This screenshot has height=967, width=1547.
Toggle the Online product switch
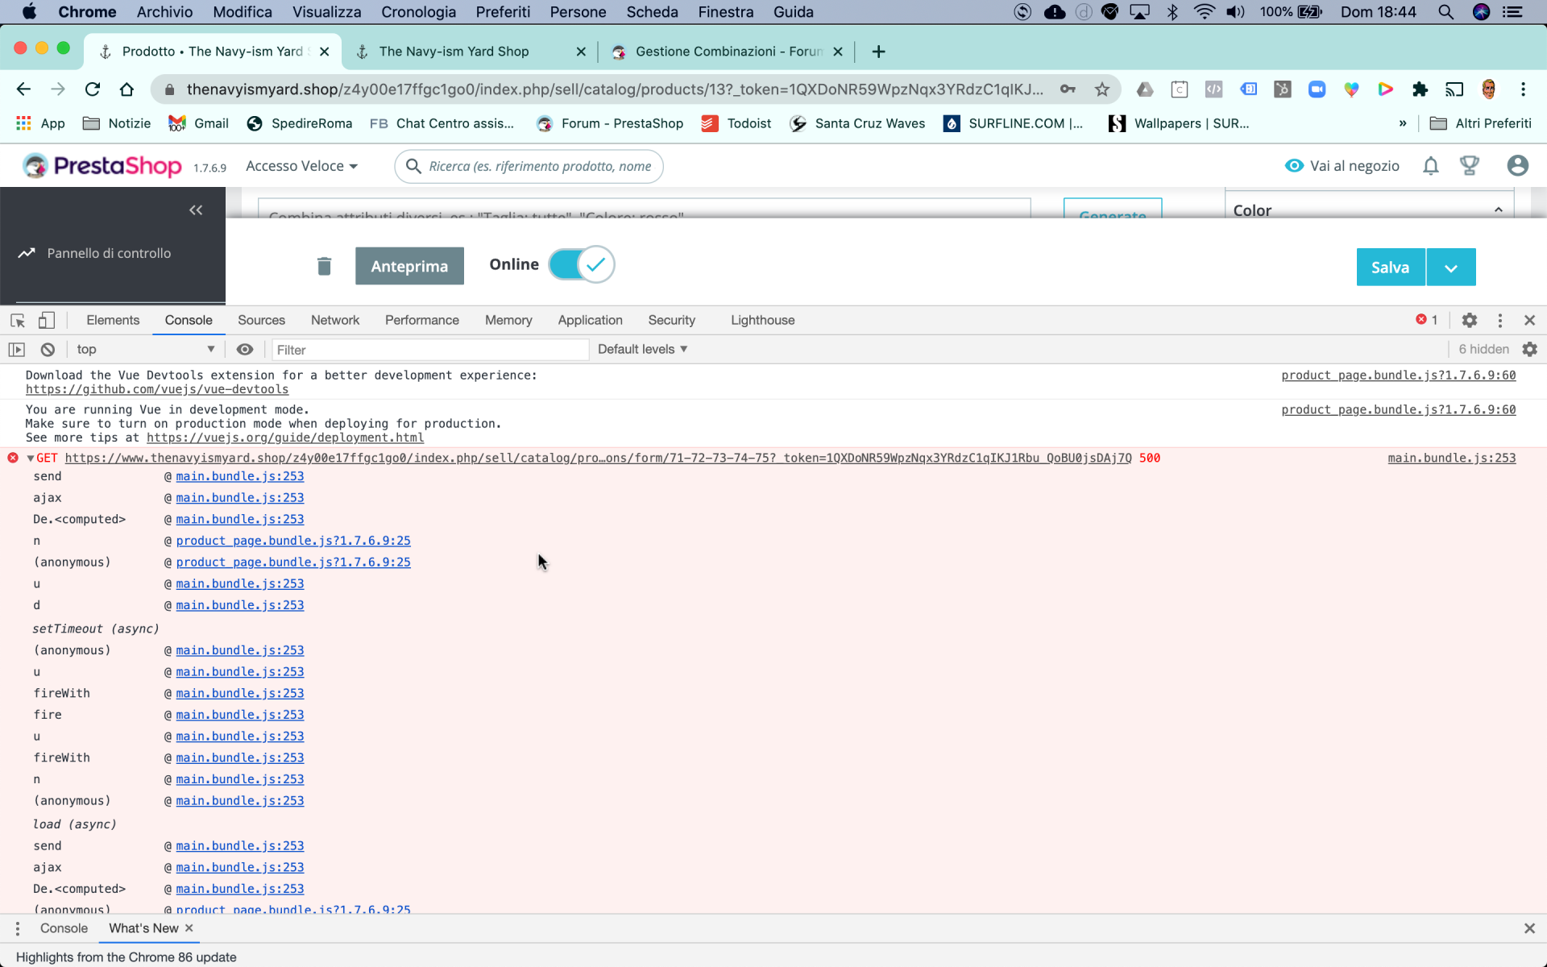(582, 264)
